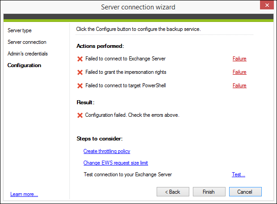Click the red X beside target PowerShell failure

[80, 85]
